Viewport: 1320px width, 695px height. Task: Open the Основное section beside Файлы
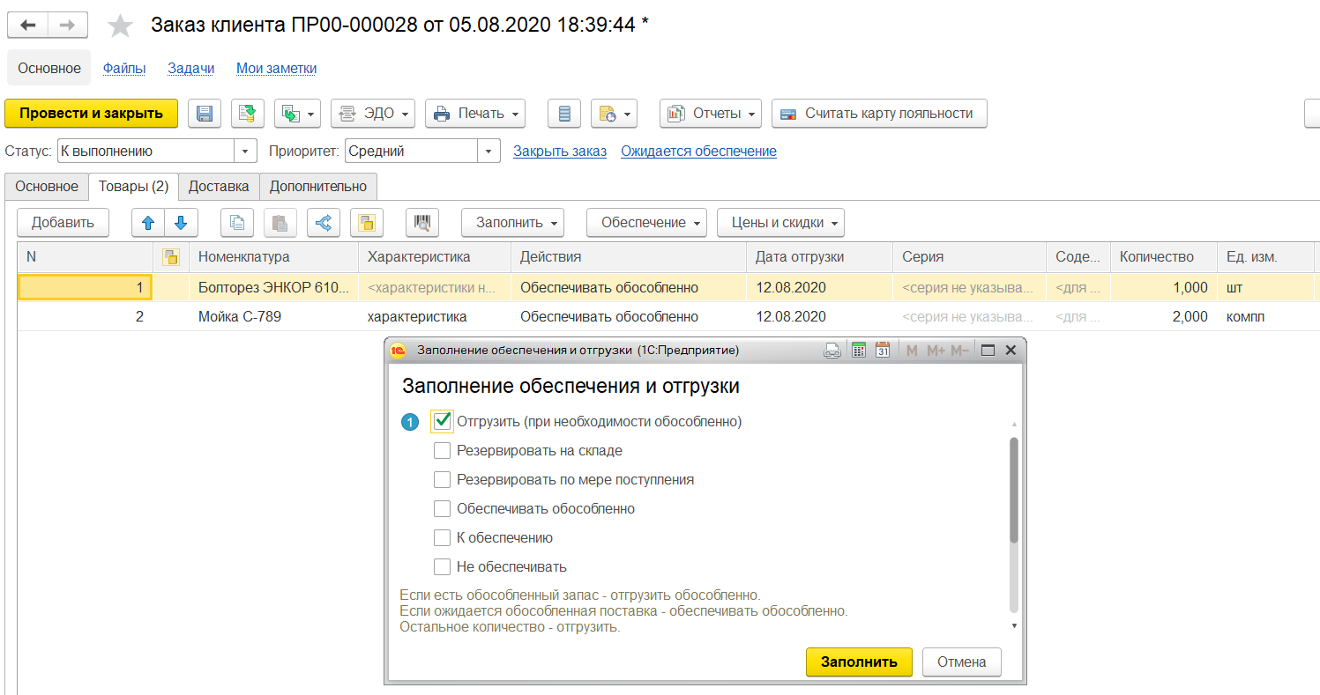pos(49,68)
